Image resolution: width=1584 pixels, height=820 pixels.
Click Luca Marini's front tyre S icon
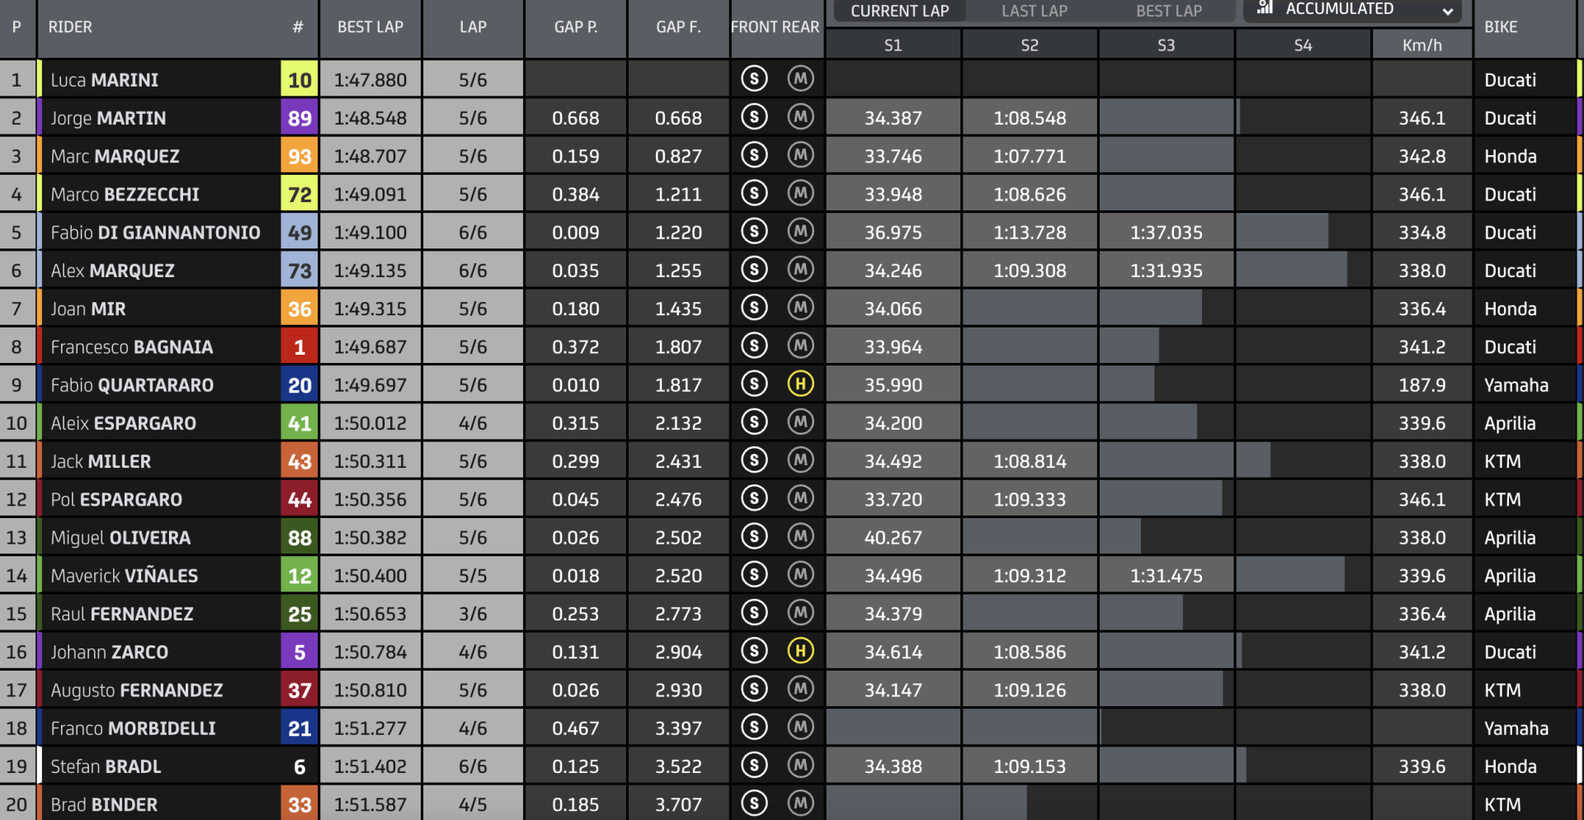click(x=754, y=79)
